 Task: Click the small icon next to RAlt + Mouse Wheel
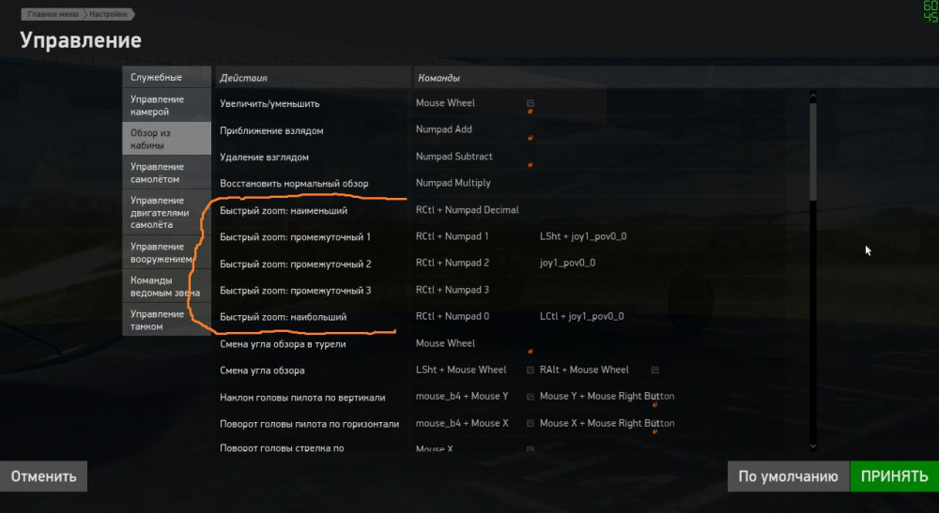pos(655,370)
